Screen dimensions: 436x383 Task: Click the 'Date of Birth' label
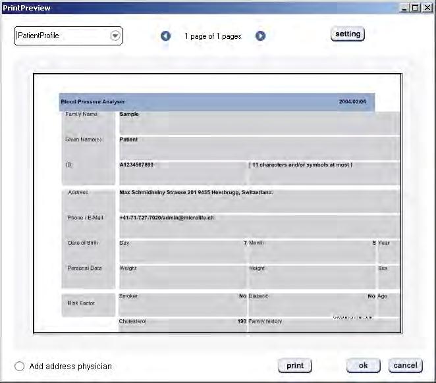[x=83, y=243]
